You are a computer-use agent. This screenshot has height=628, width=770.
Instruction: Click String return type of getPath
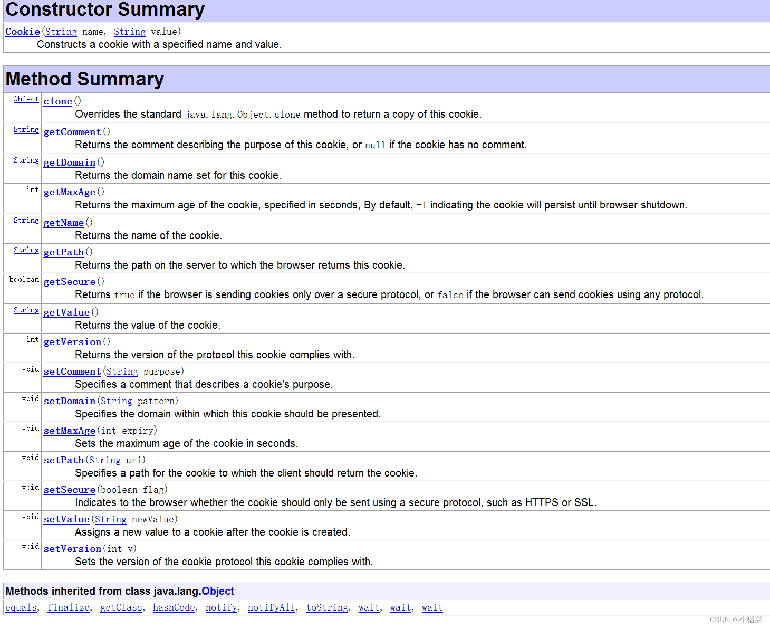pyautogui.click(x=26, y=250)
